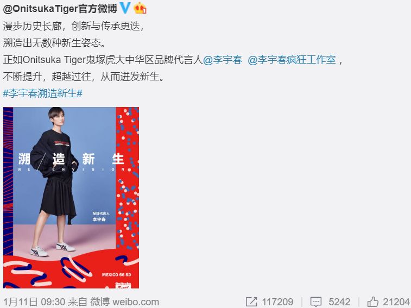Enlarge the poster image of the model
This screenshot has width=411, height=308.
[x=71, y=198]
